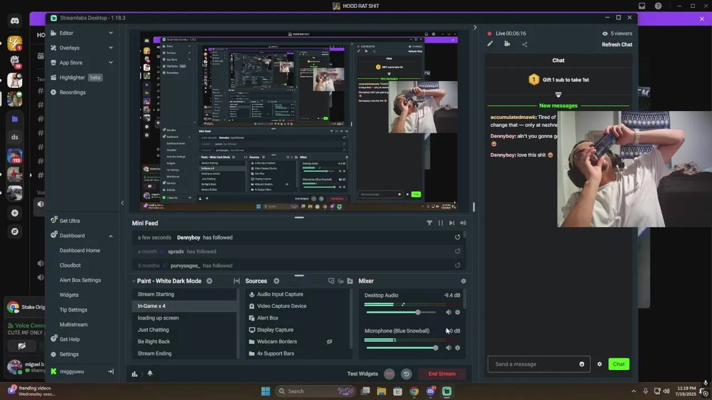Open notifications bell icon
Viewport: 712px width, 400px height.
[x=150, y=374]
